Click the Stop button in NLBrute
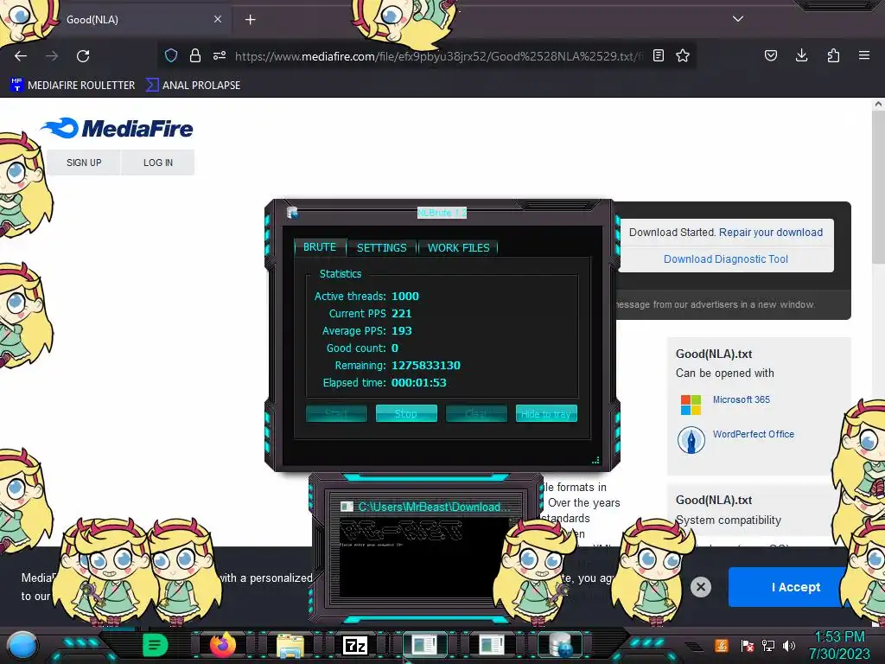The image size is (885, 664). coord(406,413)
